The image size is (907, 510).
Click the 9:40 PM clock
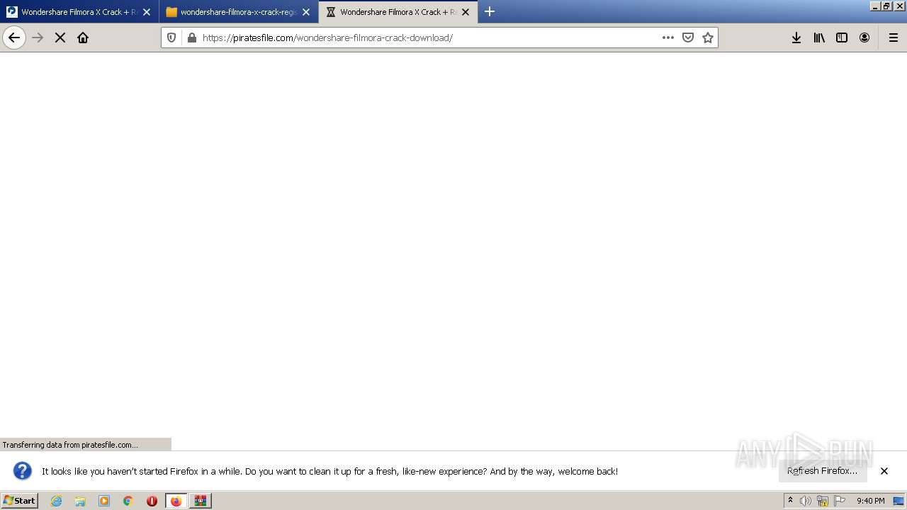[870, 501]
